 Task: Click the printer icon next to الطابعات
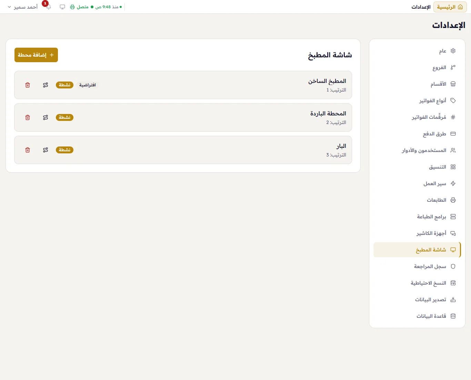click(x=453, y=200)
